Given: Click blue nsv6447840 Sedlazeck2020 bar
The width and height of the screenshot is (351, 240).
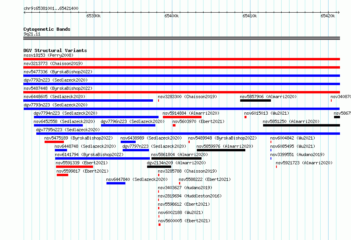Looking at the screenshot, I should 116,183.
